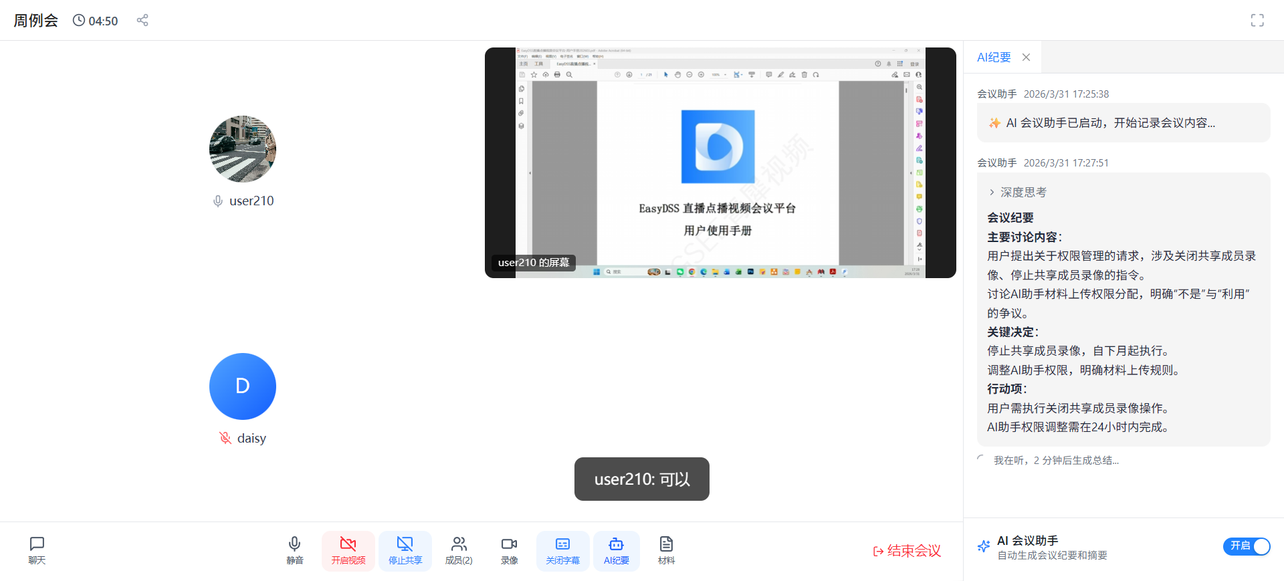Screen dimensions: 1284x581
Task: Toggle AI纪要 toolbar button
Action: tap(617, 551)
